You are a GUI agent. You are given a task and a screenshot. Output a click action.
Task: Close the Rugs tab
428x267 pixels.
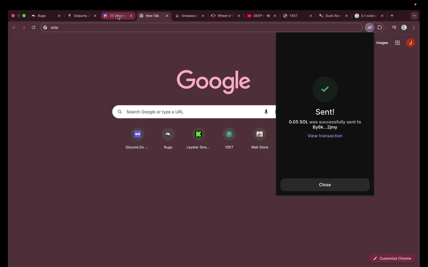coord(59,16)
